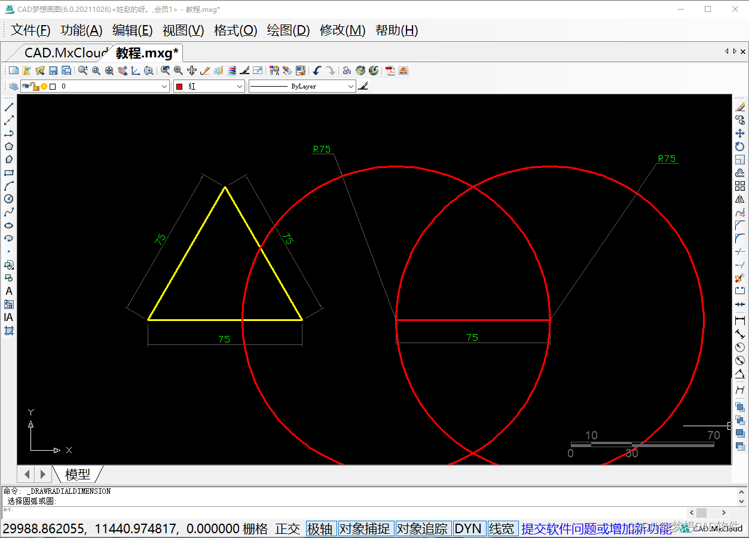This screenshot has width=749, height=538.
Task: Select the Rectangle drawing tool
Action: pyautogui.click(x=9, y=173)
